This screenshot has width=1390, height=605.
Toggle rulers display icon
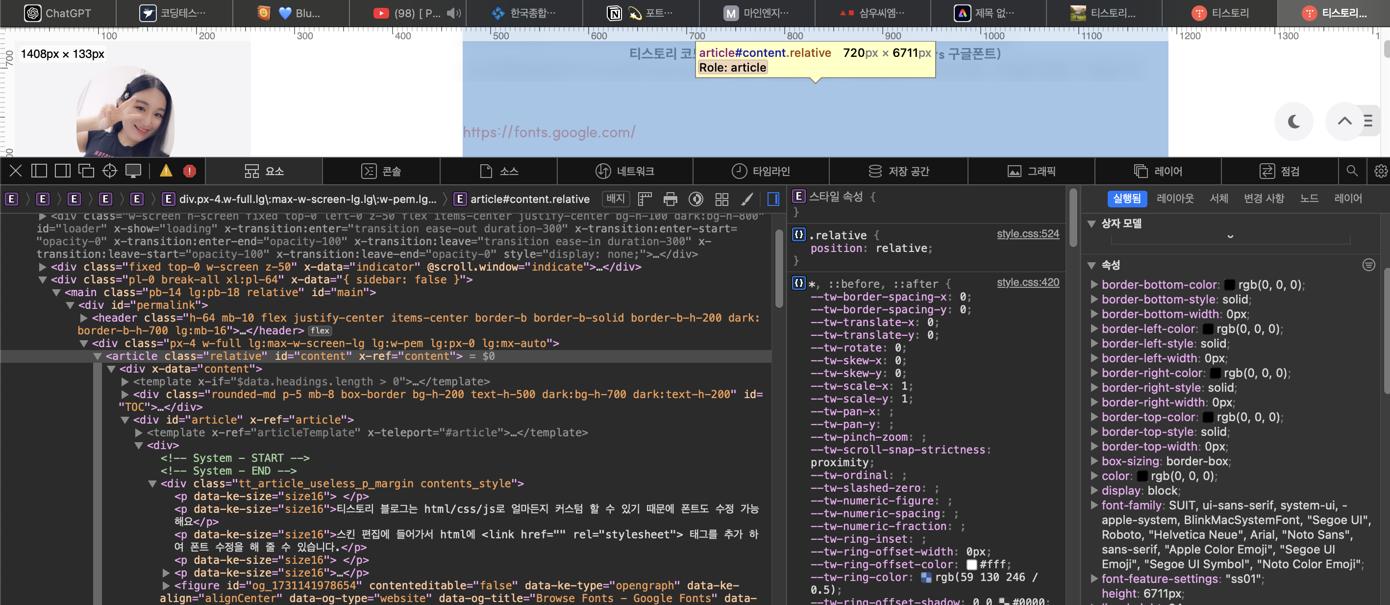click(x=645, y=199)
